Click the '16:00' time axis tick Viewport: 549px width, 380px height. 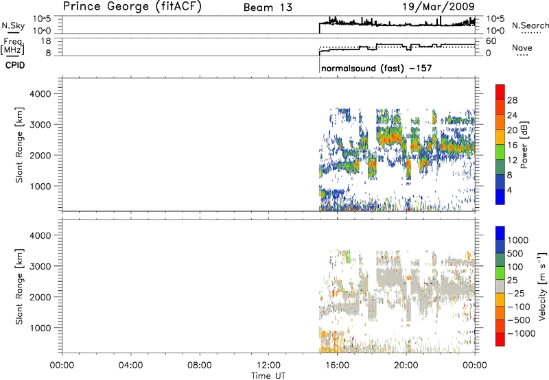tap(337, 366)
